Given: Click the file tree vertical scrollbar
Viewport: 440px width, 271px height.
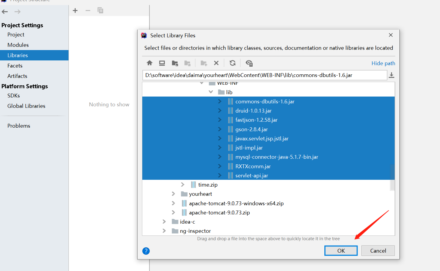Looking at the screenshot, I should tap(392, 177).
